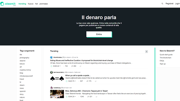Open the When ya call a spade post title
This screenshot has width=180, height=101.
point(78,75)
